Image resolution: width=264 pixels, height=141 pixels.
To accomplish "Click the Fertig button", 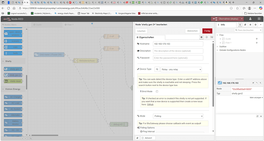I will (x=207, y=31).
